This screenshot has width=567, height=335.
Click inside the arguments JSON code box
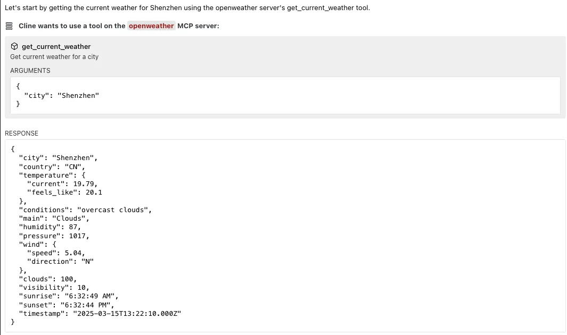[285, 95]
